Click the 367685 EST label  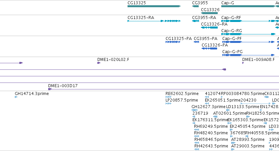pos(238,133)
